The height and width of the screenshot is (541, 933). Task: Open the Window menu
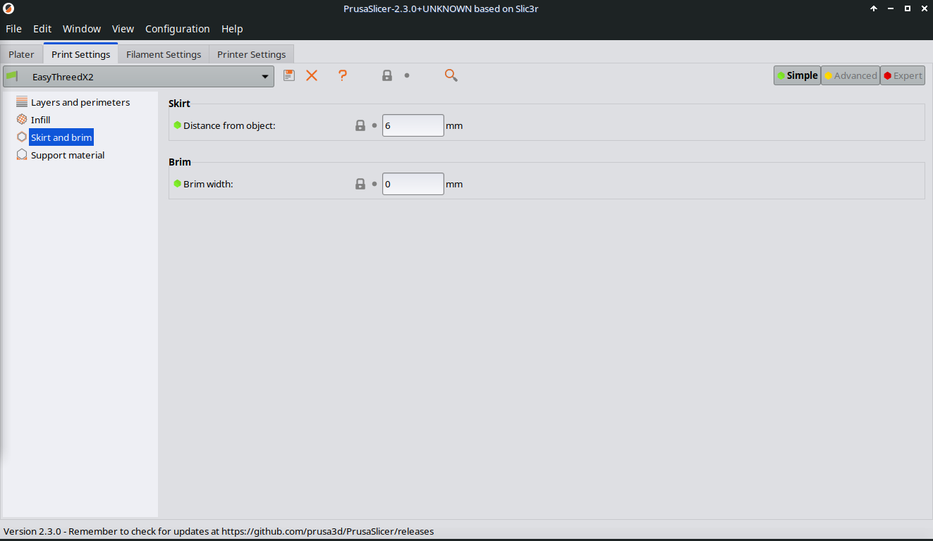point(82,29)
